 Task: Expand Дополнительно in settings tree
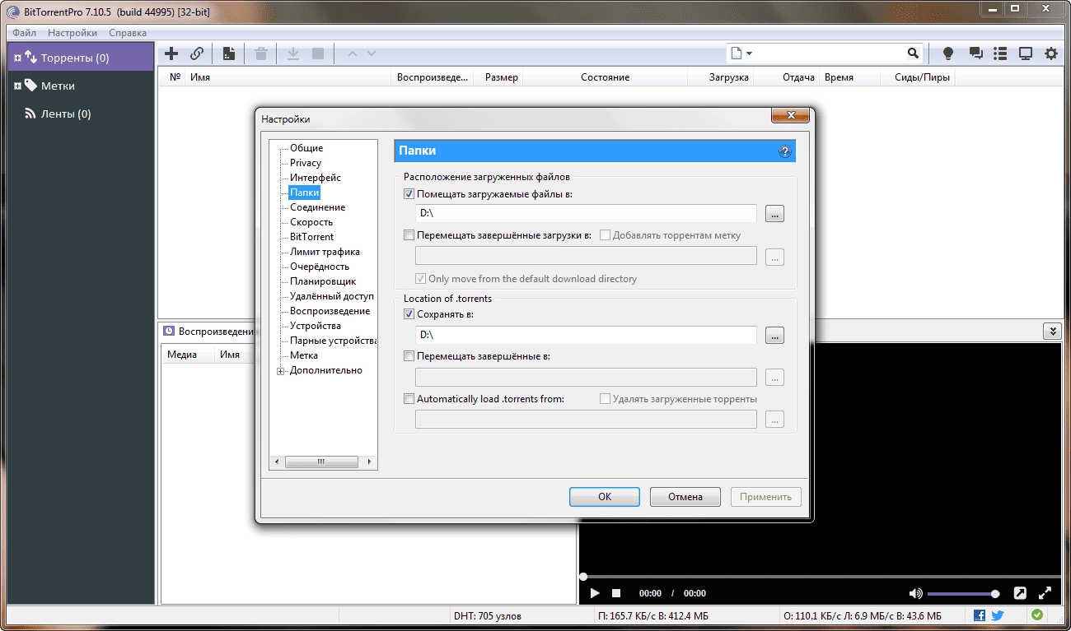[x=281, y=371]
